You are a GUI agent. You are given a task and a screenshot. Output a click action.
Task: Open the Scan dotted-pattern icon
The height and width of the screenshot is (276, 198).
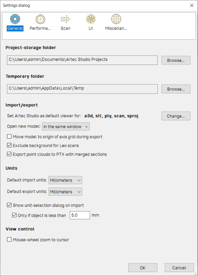pyautogui.click(x=65, y=19)
